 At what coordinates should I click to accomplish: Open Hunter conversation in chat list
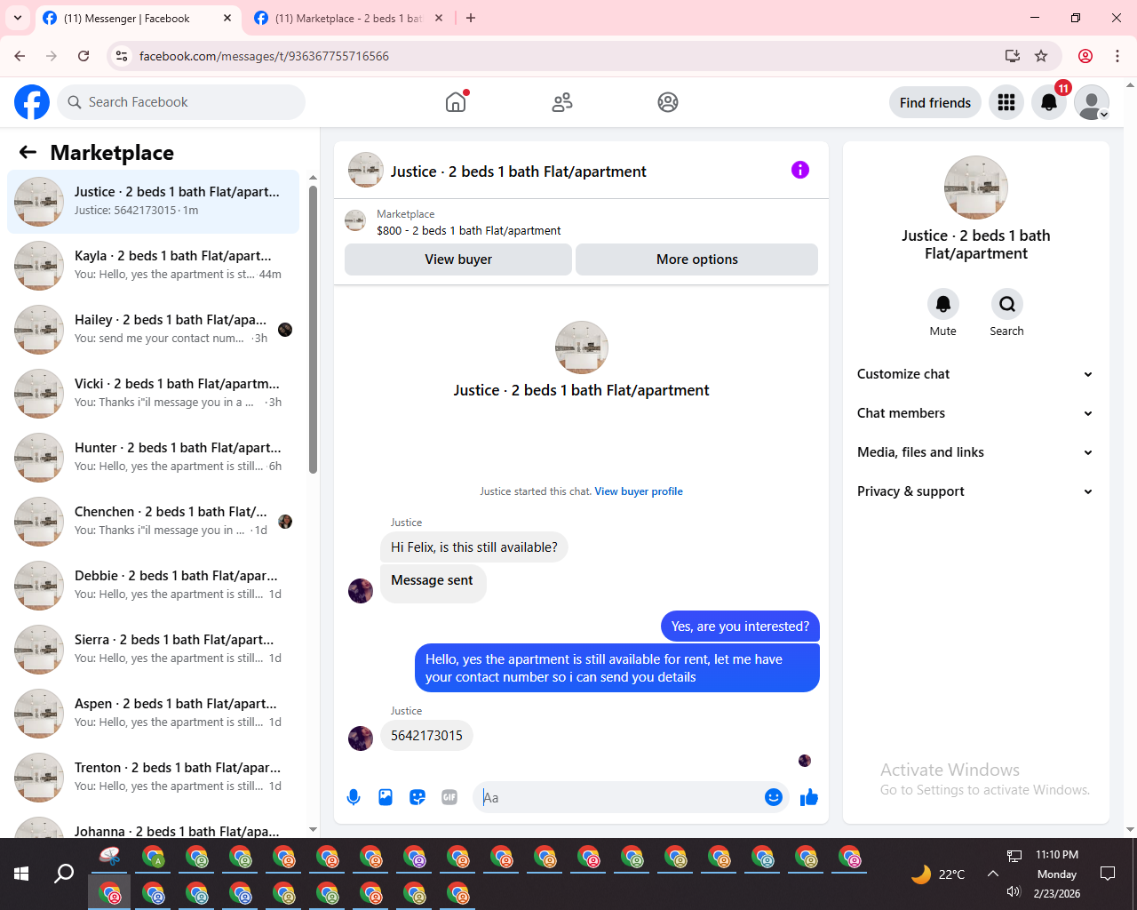pyautogui.click(x=153, y=458)
